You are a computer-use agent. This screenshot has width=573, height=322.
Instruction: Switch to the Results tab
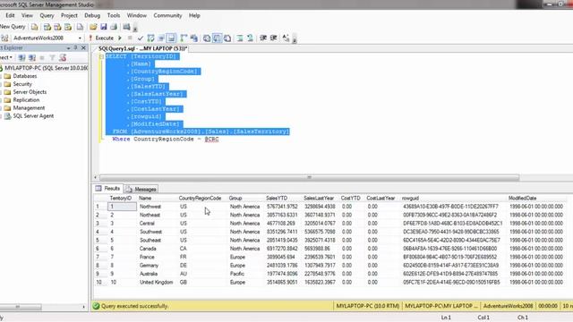click(108, 189)
